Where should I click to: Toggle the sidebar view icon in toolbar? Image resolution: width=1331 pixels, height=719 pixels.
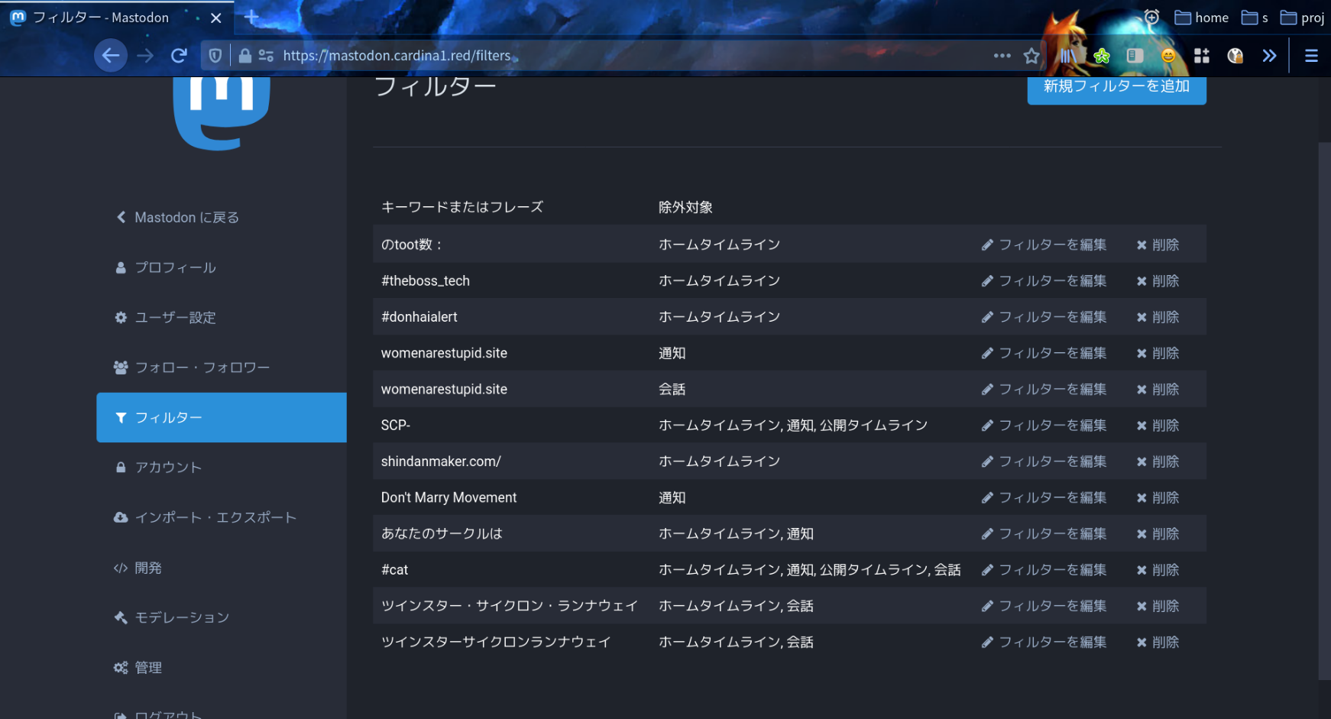tap(1135, 56)
